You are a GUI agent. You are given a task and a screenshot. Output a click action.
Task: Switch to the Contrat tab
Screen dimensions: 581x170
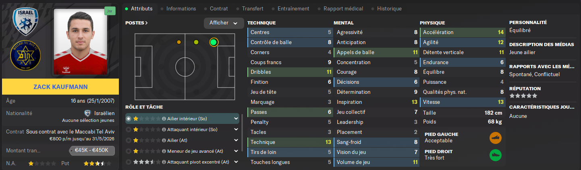tap(219, 8)
